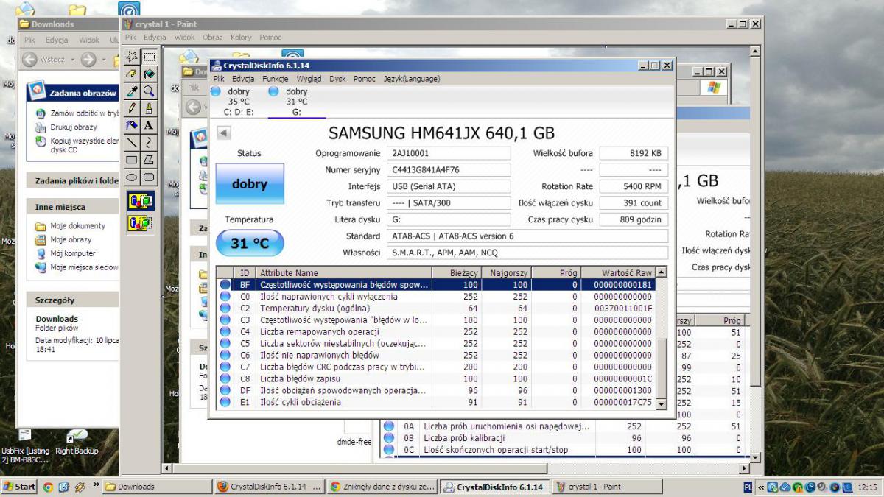Collapse the Inne miejsca panel header
This screenshot has height=497, width=884.
pyautogui.click(x=72, y=207)
